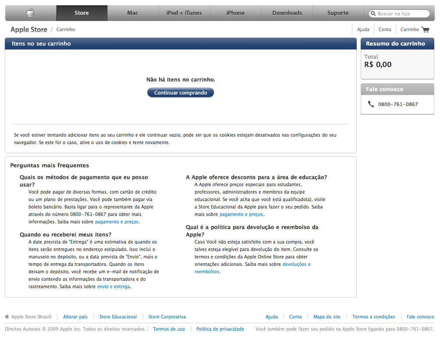Open Conta in the top right menu
This screenshot has width=440, height=346.
(x=385, y=29)
